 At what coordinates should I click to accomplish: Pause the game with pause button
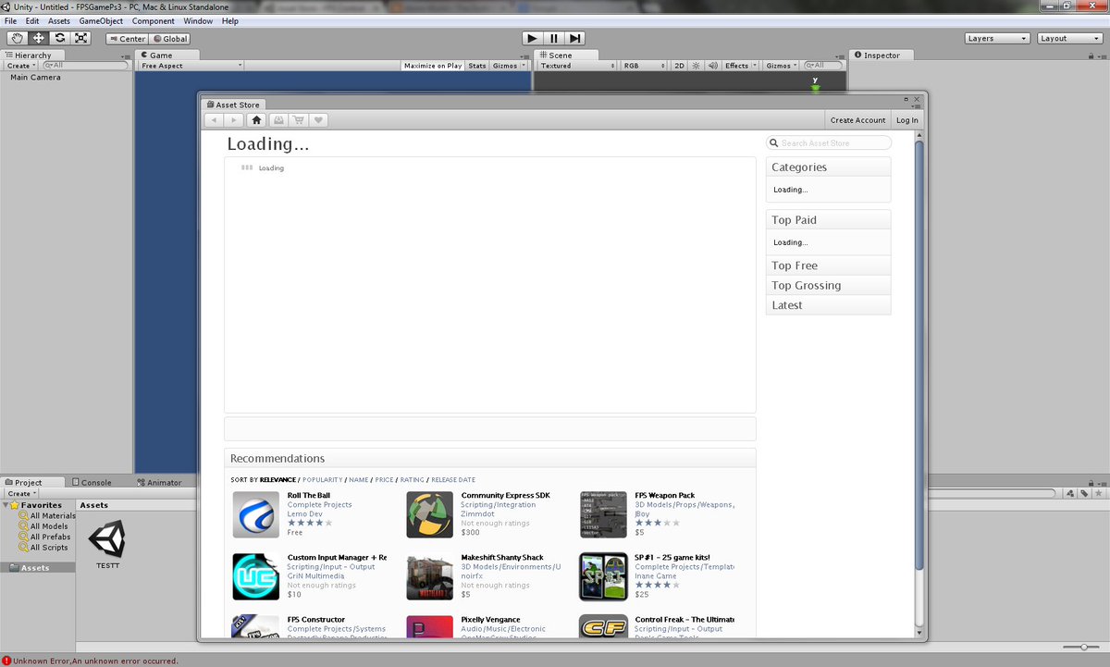(553, 38)
